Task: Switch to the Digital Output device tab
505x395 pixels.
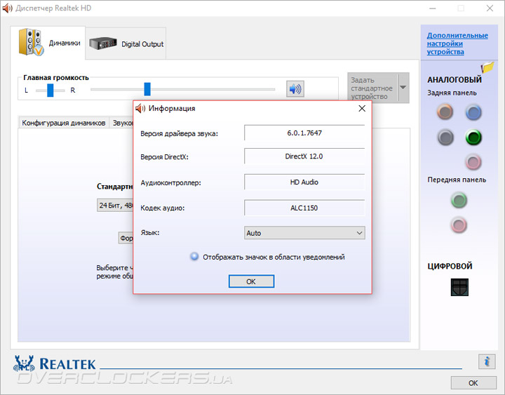Action: pyautogui.click(x=126, y=43)
